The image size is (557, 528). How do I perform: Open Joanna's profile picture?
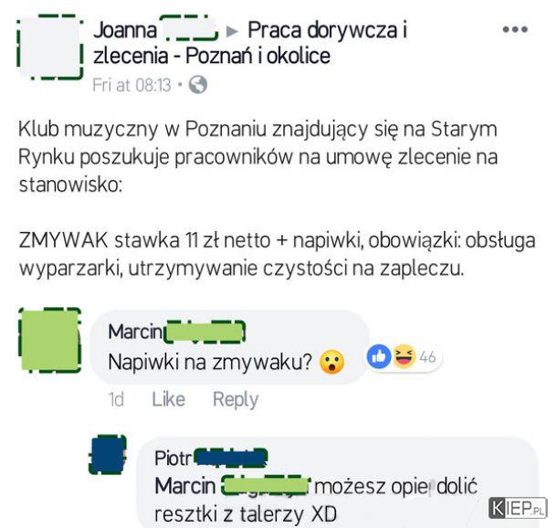50,47
